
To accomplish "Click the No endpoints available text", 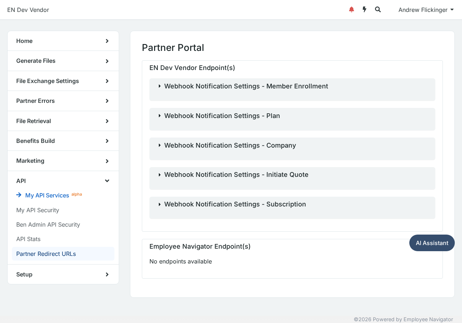I will (180, 261).
